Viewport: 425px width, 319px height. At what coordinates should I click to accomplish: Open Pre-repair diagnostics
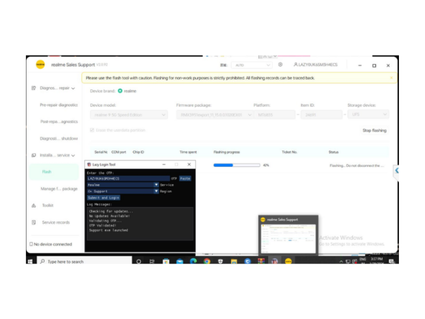tap(58, 105)
